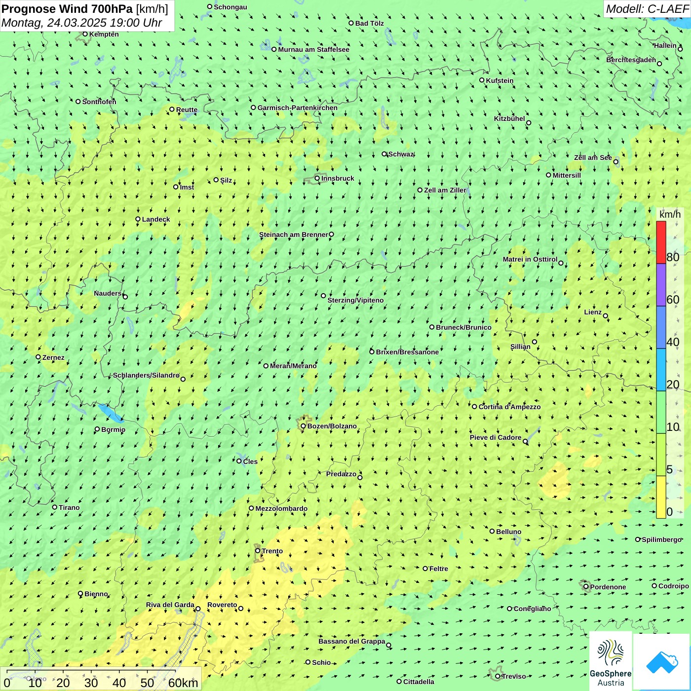Click the 'Modell: C-LAEF' label

[647, 9]
